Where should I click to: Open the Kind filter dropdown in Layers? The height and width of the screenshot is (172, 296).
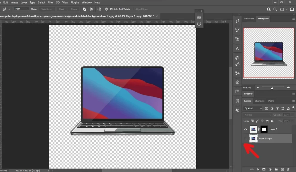pyautogui.click(x=253, y=108)
